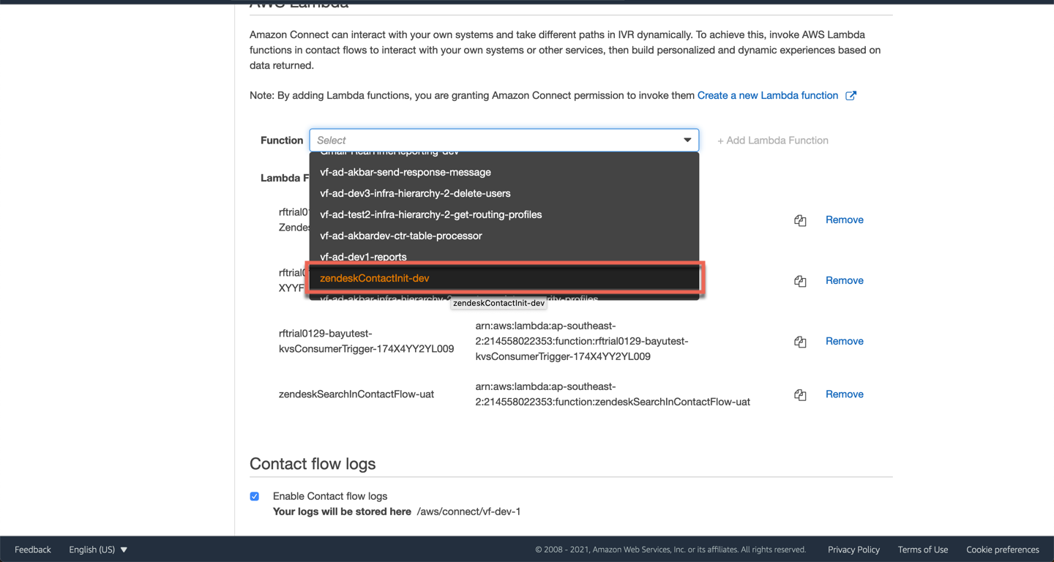Select vf-ad-test2-infra-hierarchy-2-get-routing-profiles function
Image resolution: width=1054 pixels, height=562 pixels.
point(430,214)
